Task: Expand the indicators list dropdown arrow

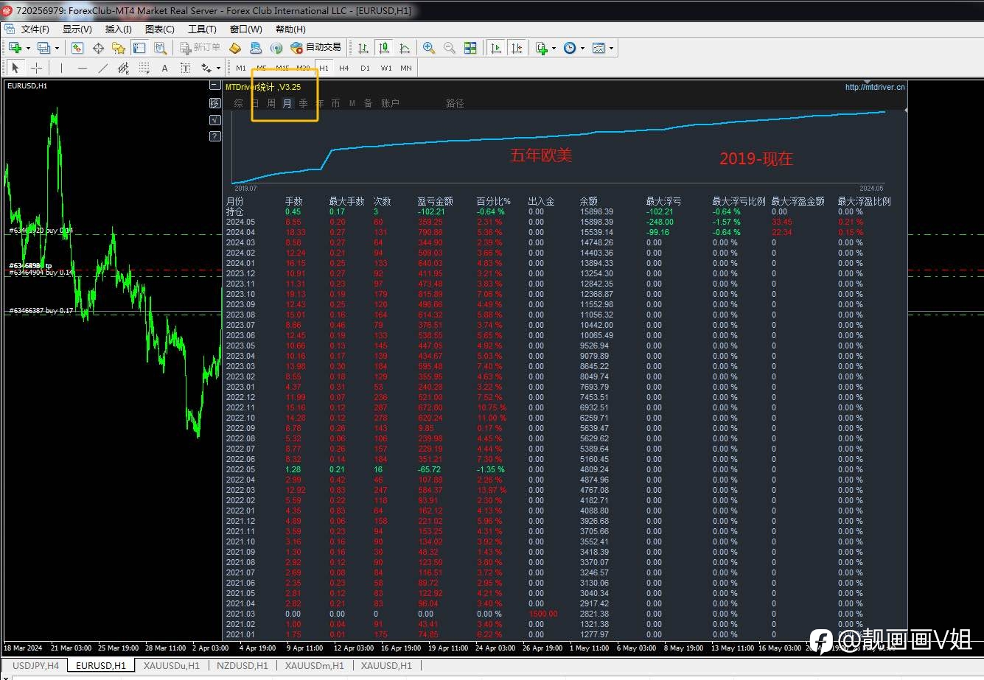Action: pyautogui.click(x=554, y=48)
